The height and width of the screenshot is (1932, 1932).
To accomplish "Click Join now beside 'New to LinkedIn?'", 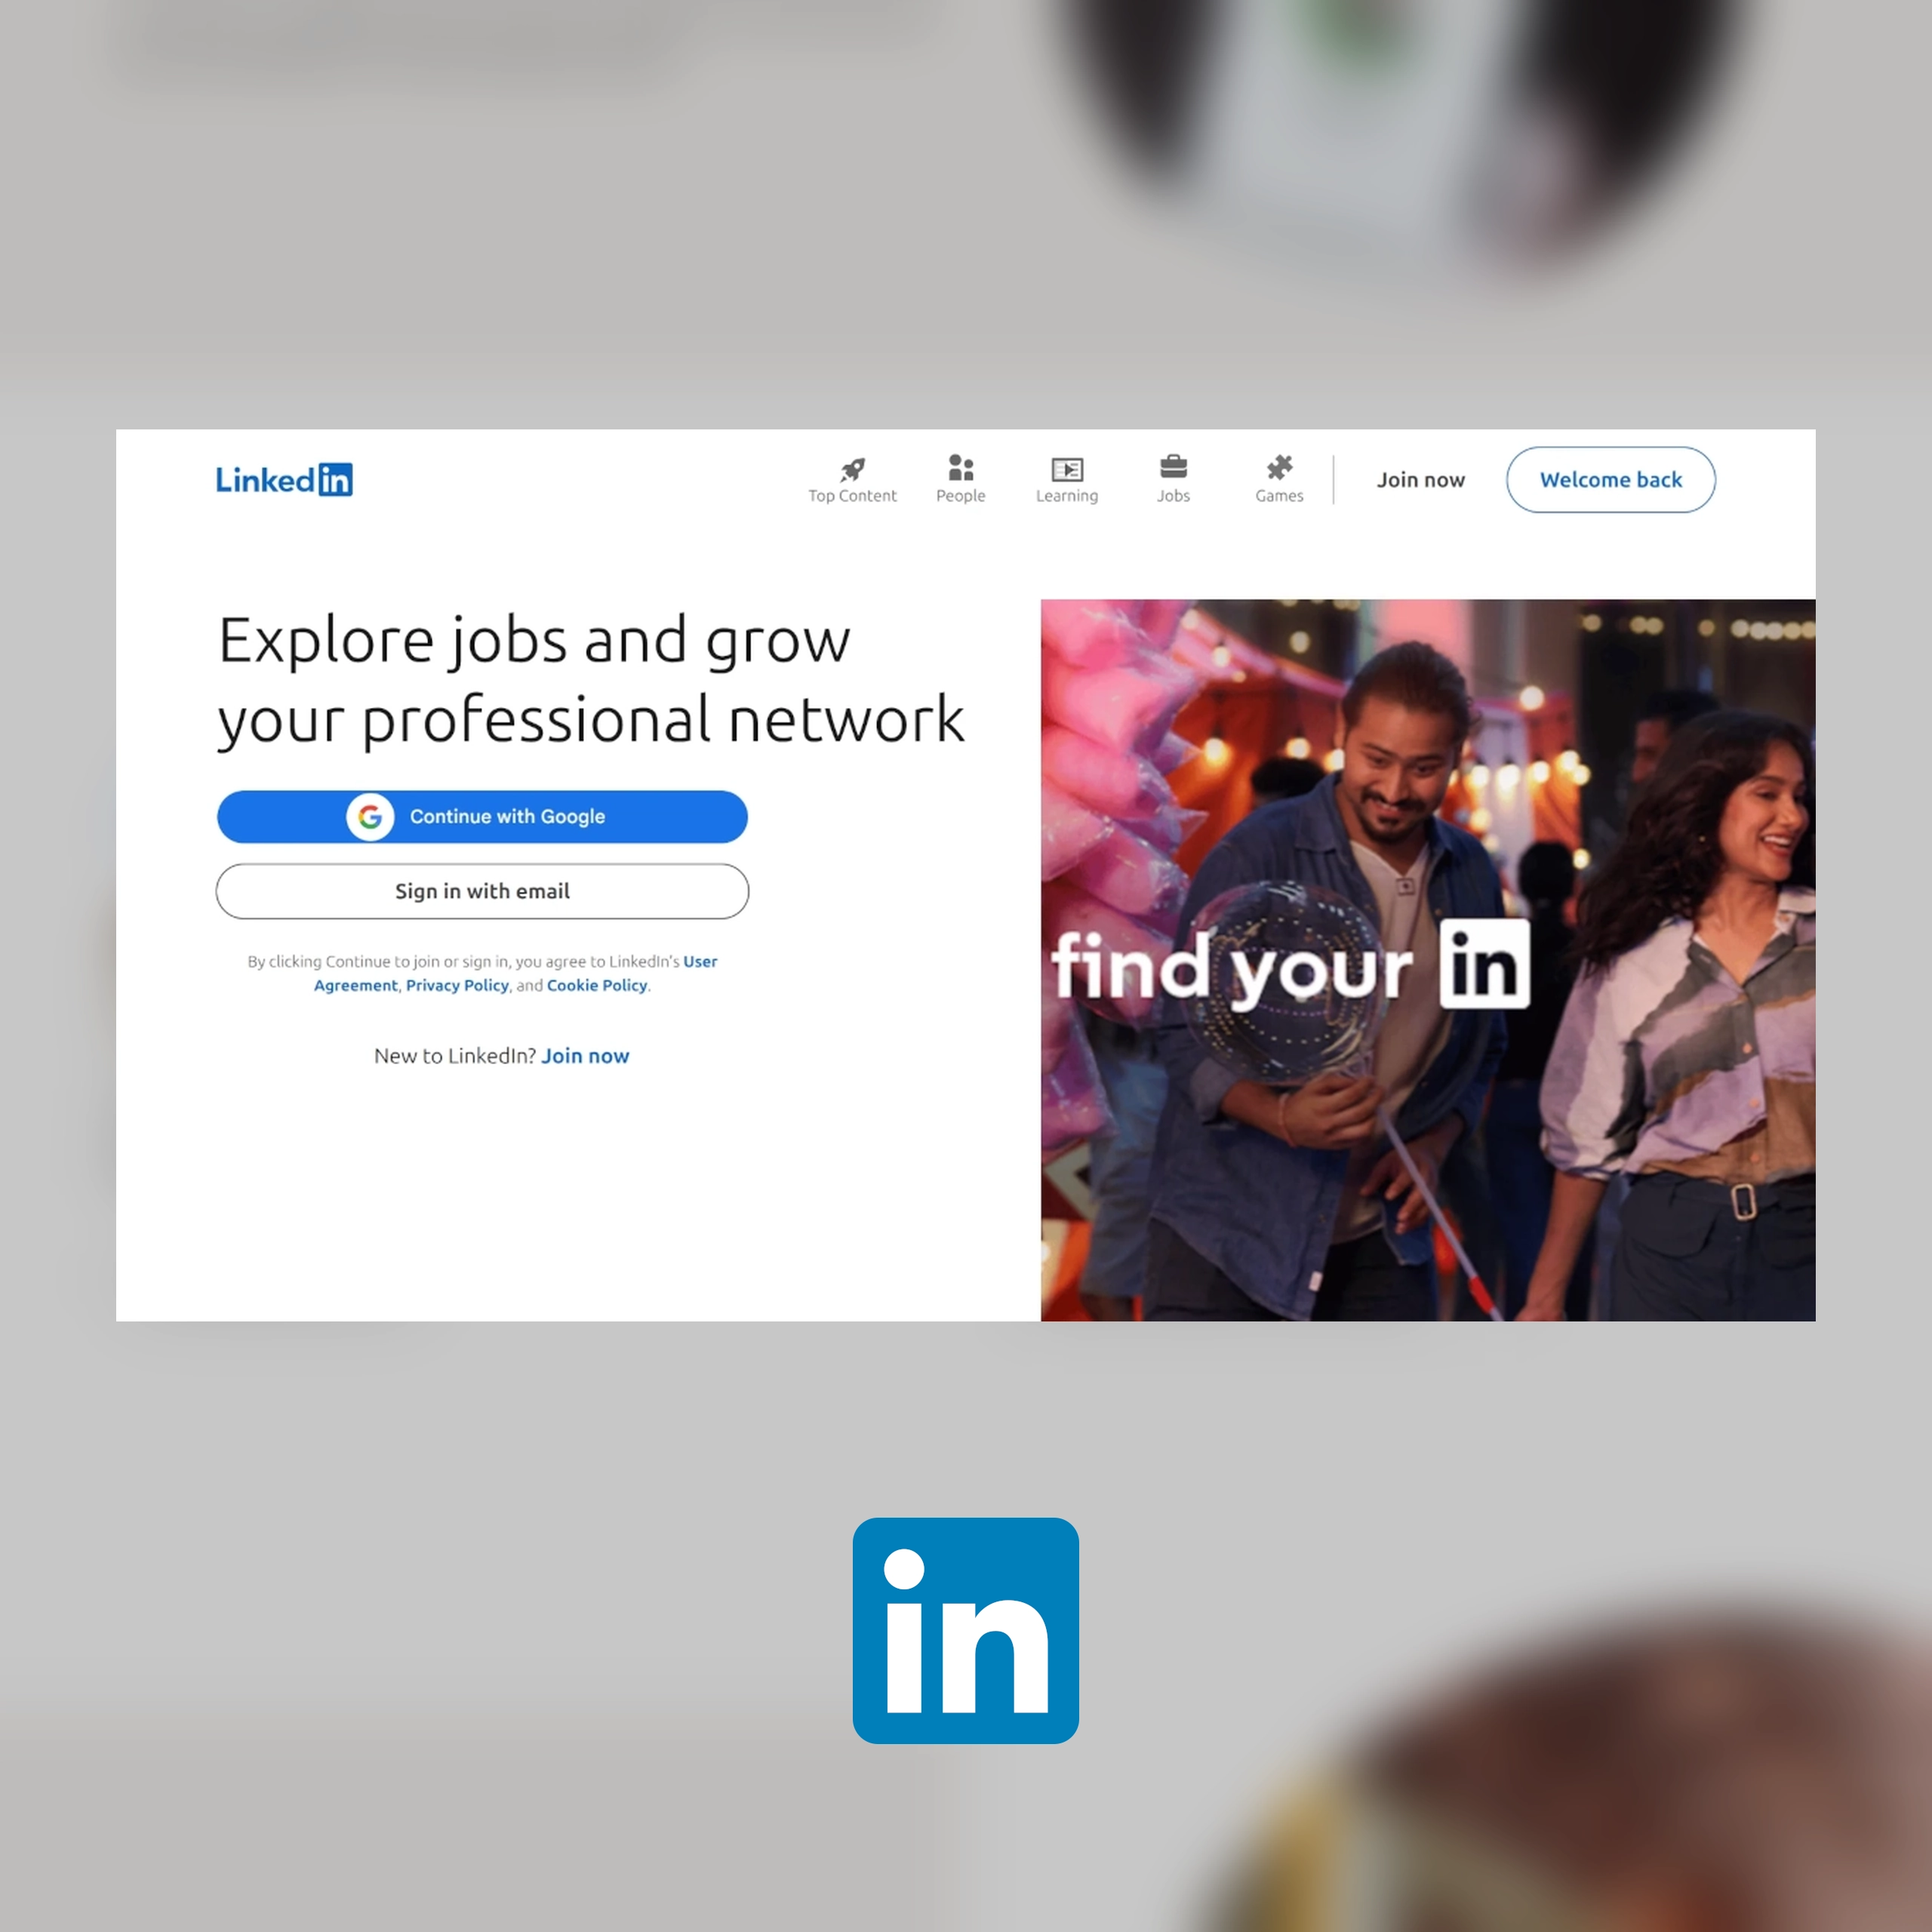I will pos(585,1056).
